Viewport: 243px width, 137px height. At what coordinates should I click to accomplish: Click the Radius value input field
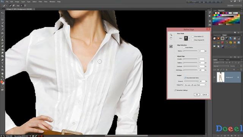201,51
